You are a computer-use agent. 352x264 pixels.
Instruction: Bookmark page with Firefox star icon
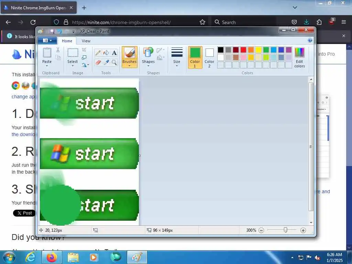(x=202, y=22)
